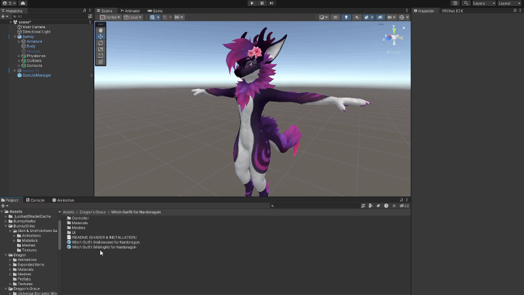The image size is (524, 295).
Task: Select the Scale tool
Action: (x=101, y=50)
